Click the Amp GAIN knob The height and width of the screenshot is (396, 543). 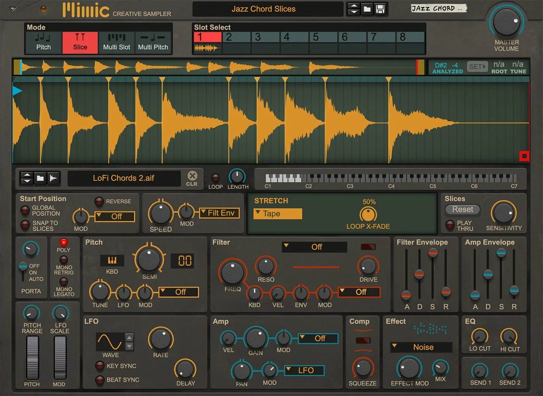[x=256, y=338]
